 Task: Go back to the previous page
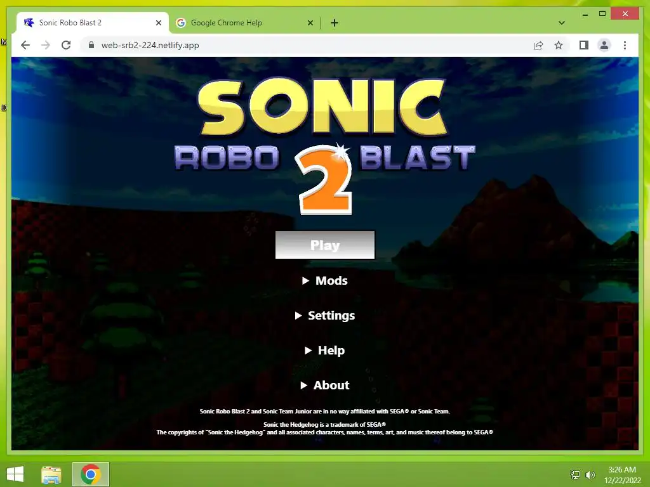tap(25, 45)
